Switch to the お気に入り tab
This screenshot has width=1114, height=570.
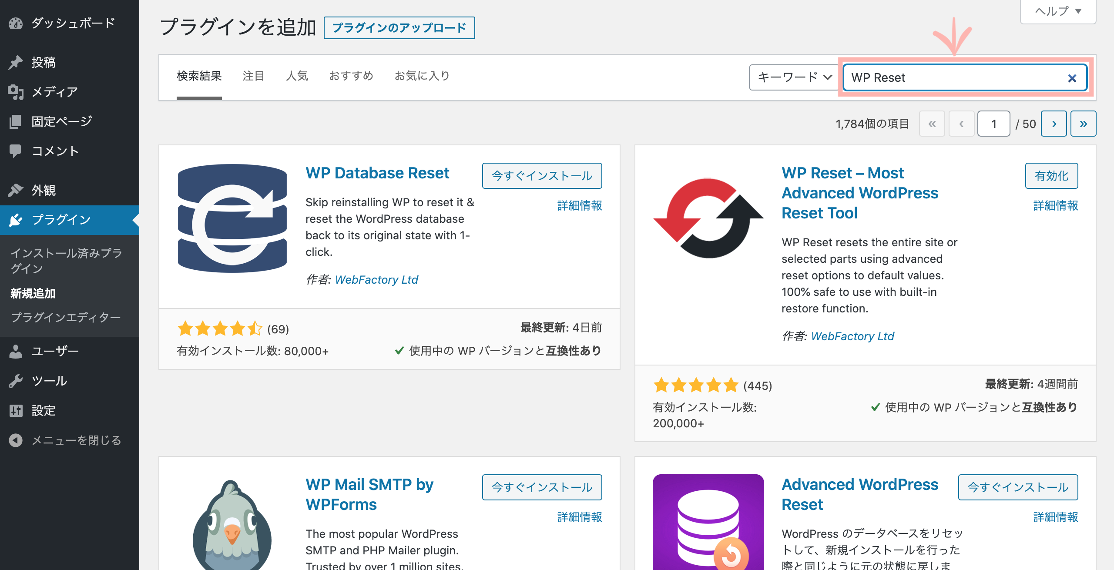pos(422,76)
